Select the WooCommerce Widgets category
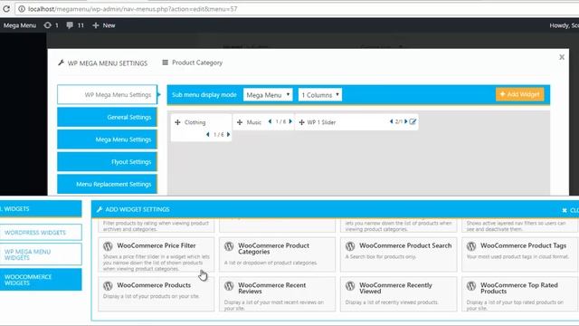 click(41, 280)
